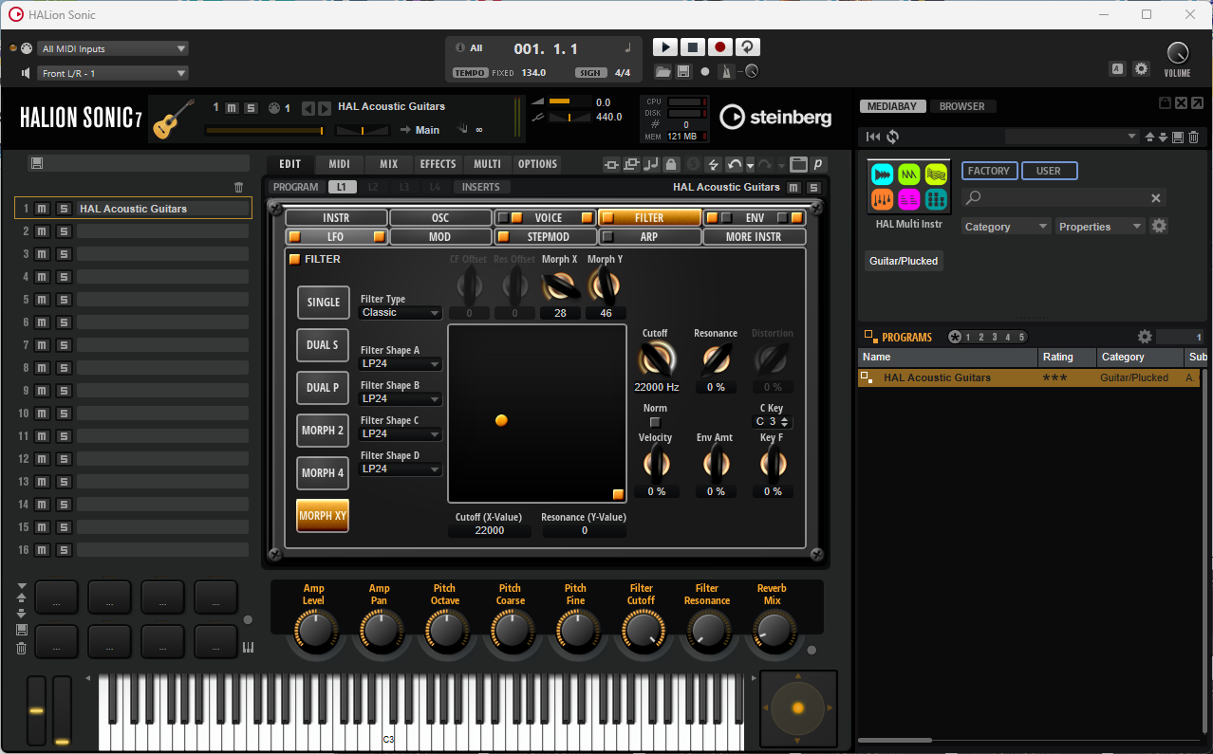Save the MediaBay filter preset with the disk icon
This screenshot has width=1213, height=754.
pyautogui.click(x=1178, y=137)
